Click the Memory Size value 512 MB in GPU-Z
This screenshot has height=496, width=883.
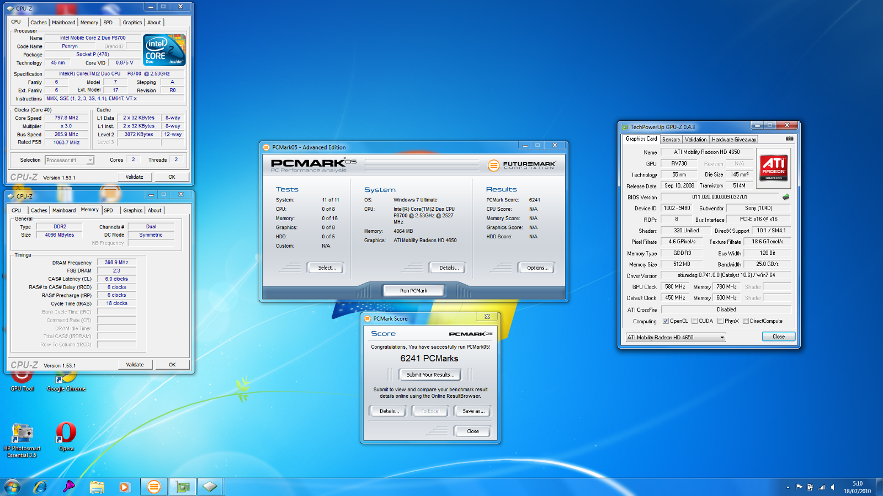click(682, 264)
